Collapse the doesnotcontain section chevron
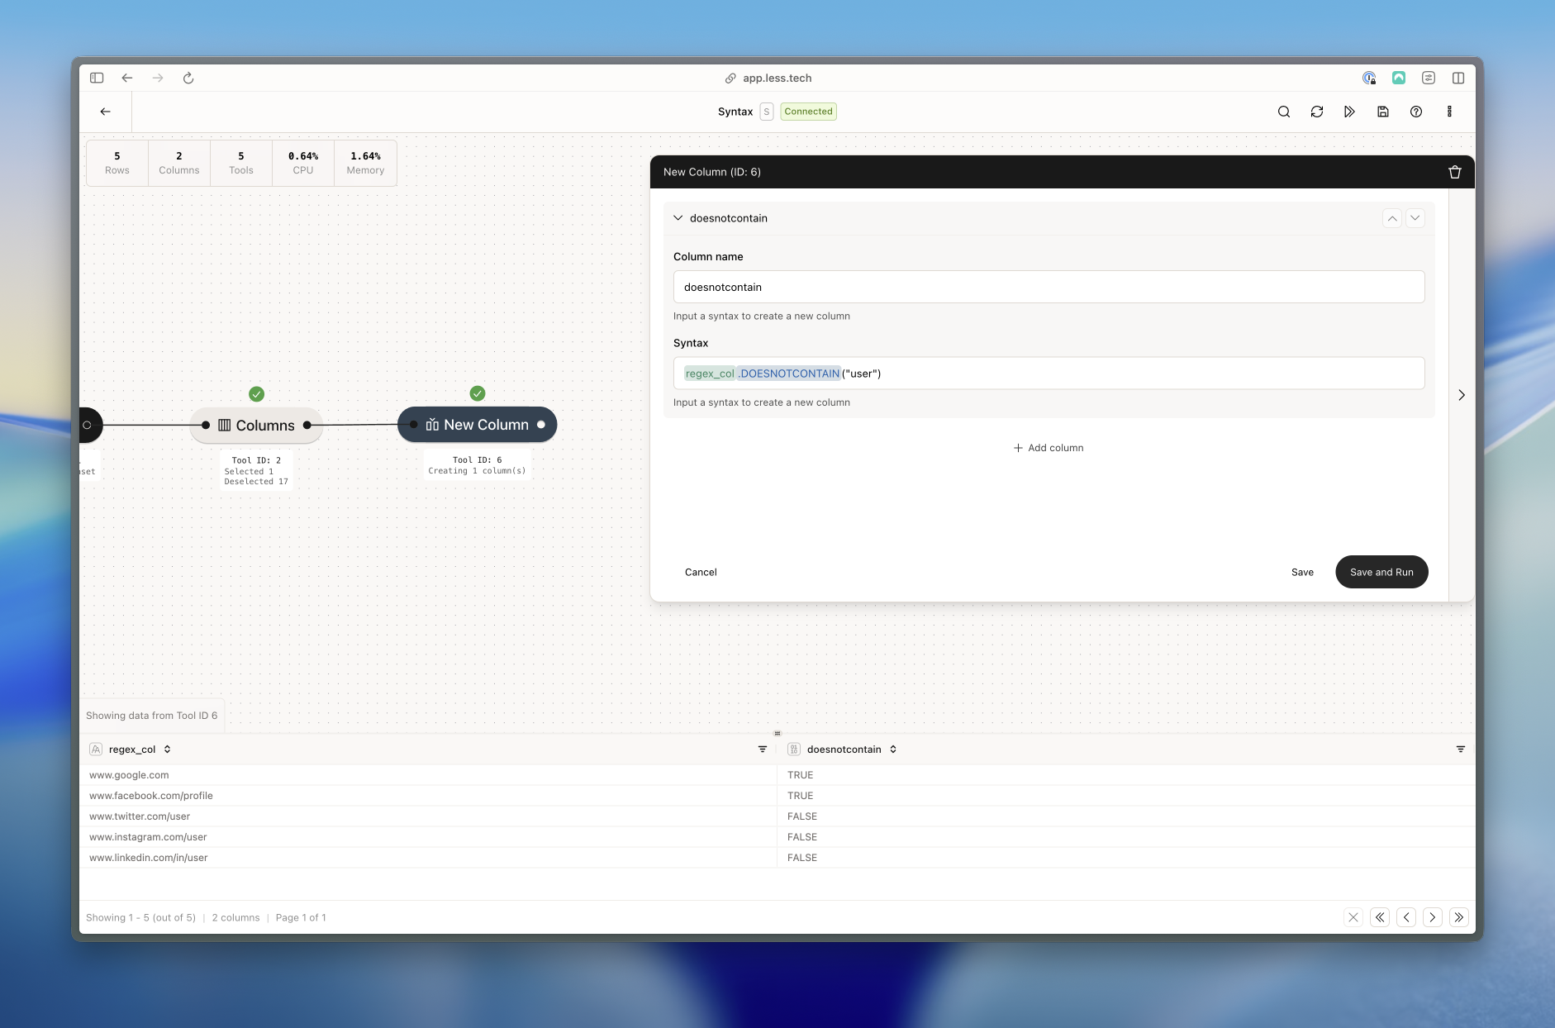Image resolution: width=1555 pixels, height=1028 pixels. pos(678,218)
